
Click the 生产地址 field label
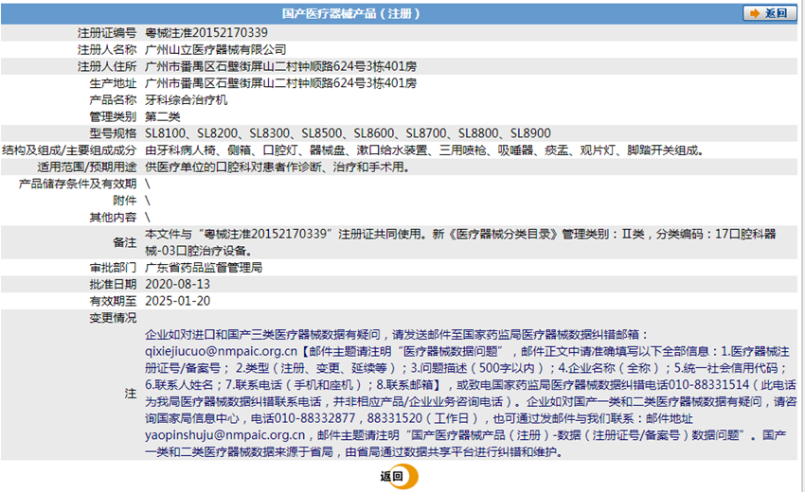click(x=113, y=83)
